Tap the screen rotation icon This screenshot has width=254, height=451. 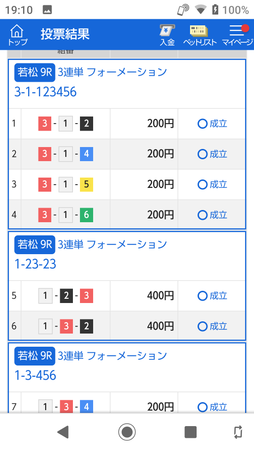pyautogui.click(x=238, y=432)
